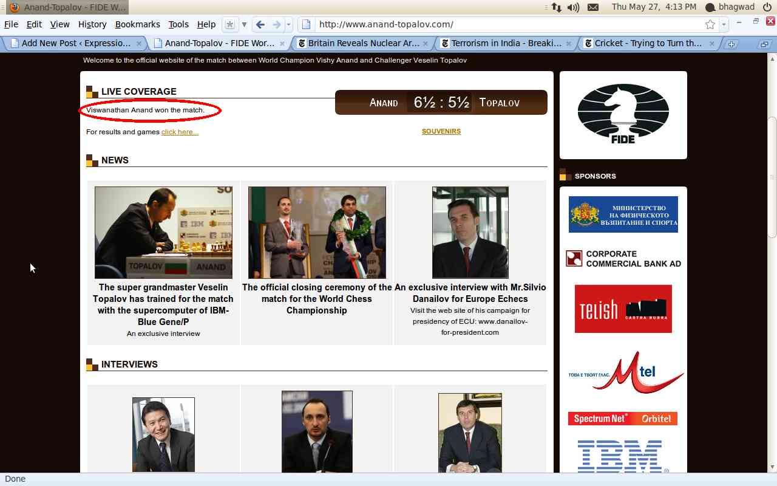Click the browser forward arrow button
Screen dimensions: 777x486
276,24
